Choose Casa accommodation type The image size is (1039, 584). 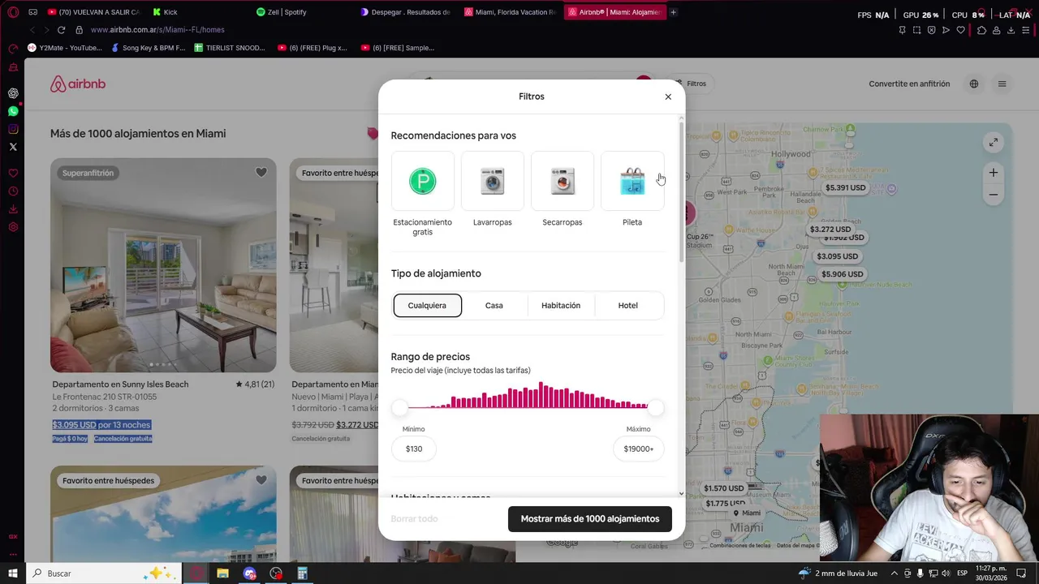494,305
